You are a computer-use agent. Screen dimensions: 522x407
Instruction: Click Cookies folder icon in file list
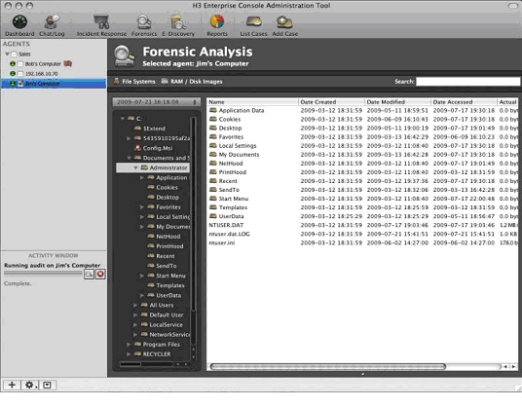pos(213,119)
